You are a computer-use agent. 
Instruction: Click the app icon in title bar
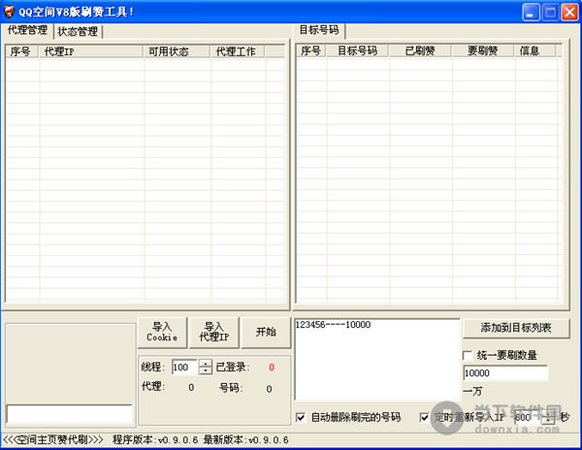[9, 12]
